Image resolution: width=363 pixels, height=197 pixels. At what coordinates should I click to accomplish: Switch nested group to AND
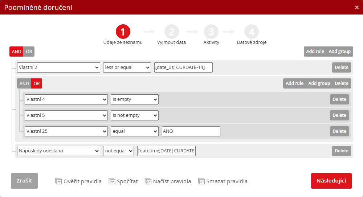(24, 83)
